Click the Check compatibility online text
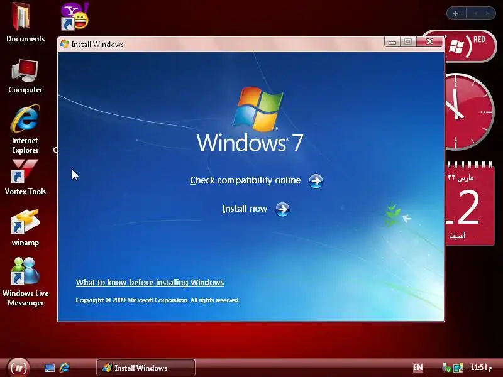503x377 pixels. coord(245,180)
